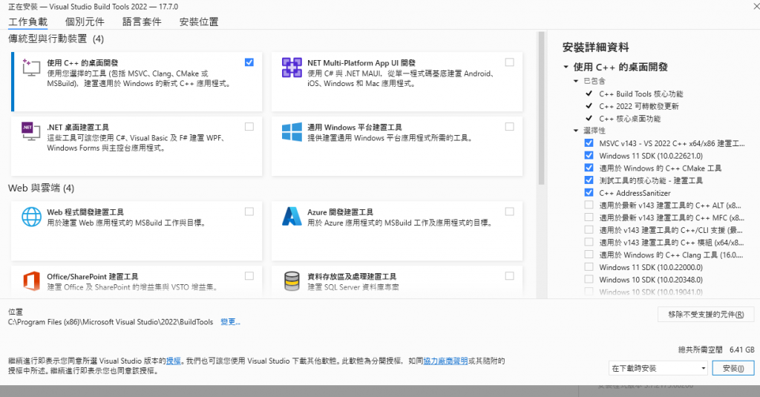Switch to the 安裝位置 tab
This screenshot has width=760, height=397.
pyautogui.click(x=199, y=22)
